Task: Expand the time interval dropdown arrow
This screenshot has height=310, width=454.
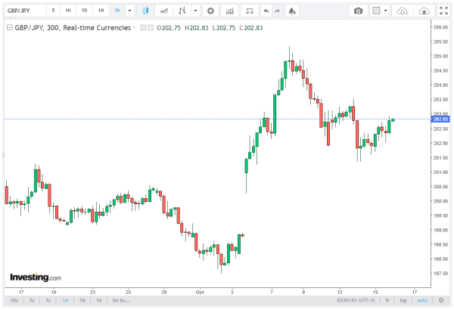Action: (x=129, y=11)
